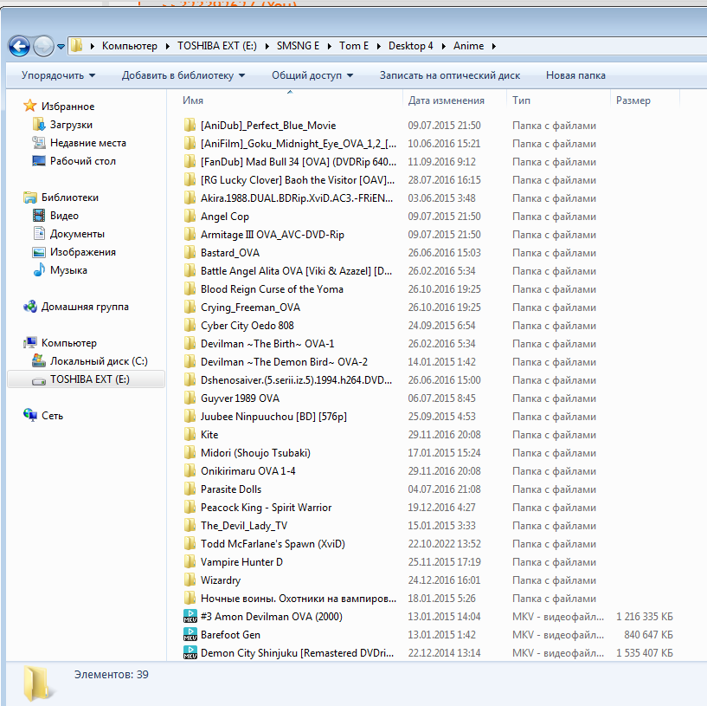Select The_Devil_Lady_TV folder name

point(244,526)
